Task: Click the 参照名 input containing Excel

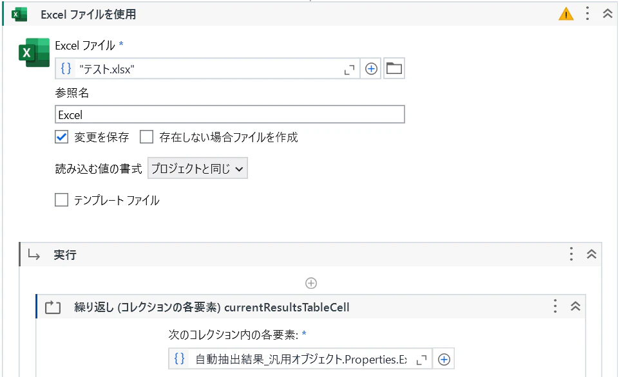Action: tap(230, 115)
